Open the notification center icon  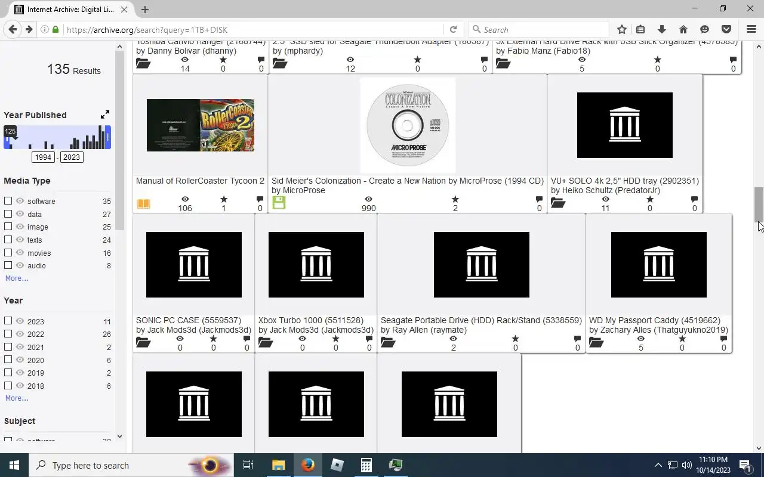click(x=745, y=465)
